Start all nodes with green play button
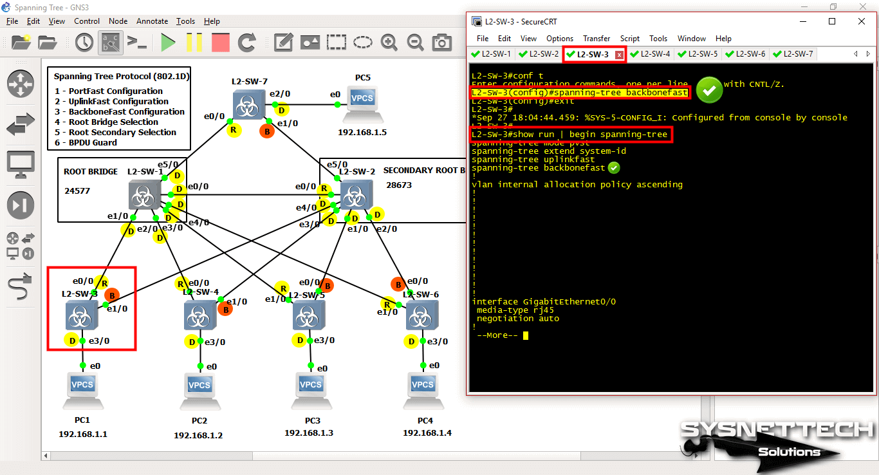Screen dimensions: 879x475 (168, 43)
